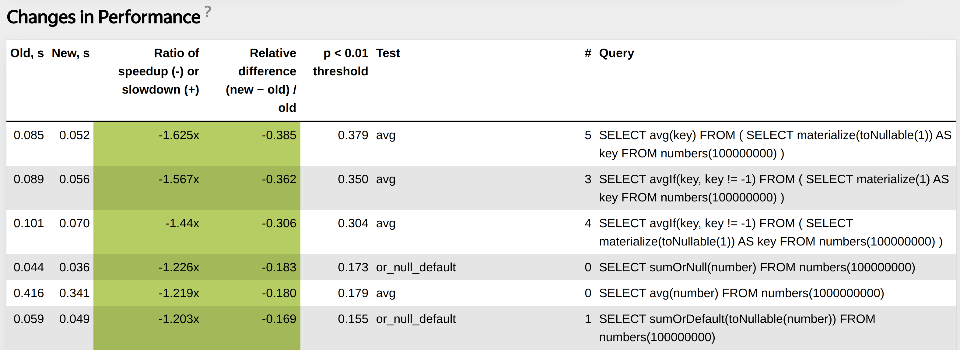The height and width of the screenshot is (350, 960).
Task: Click the 'Relative difference' column header
Action: (x=261, y=80)
